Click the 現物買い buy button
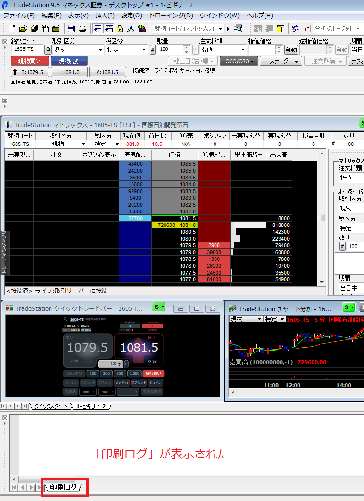 tap(30, 61)
